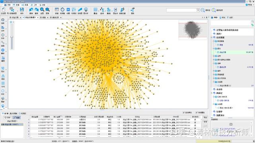Open the clock timeline toolbar tool

62,10
